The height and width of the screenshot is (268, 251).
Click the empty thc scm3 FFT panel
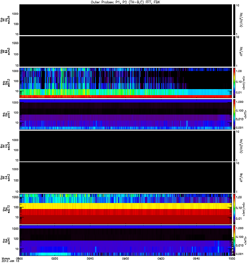(x=125, y=177)
